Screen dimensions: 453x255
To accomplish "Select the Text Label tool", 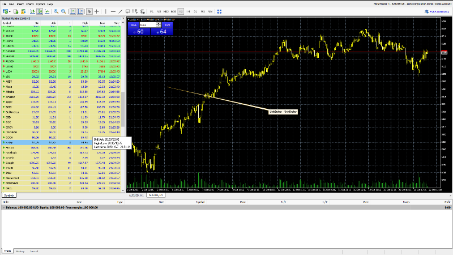I will (128, 11).
